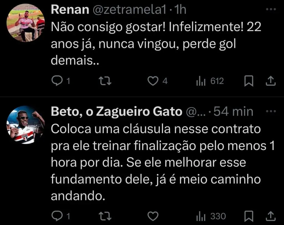Share Beto's tweet
The height and width of the screenshot is (225, 284).
(x=270, y=216)
